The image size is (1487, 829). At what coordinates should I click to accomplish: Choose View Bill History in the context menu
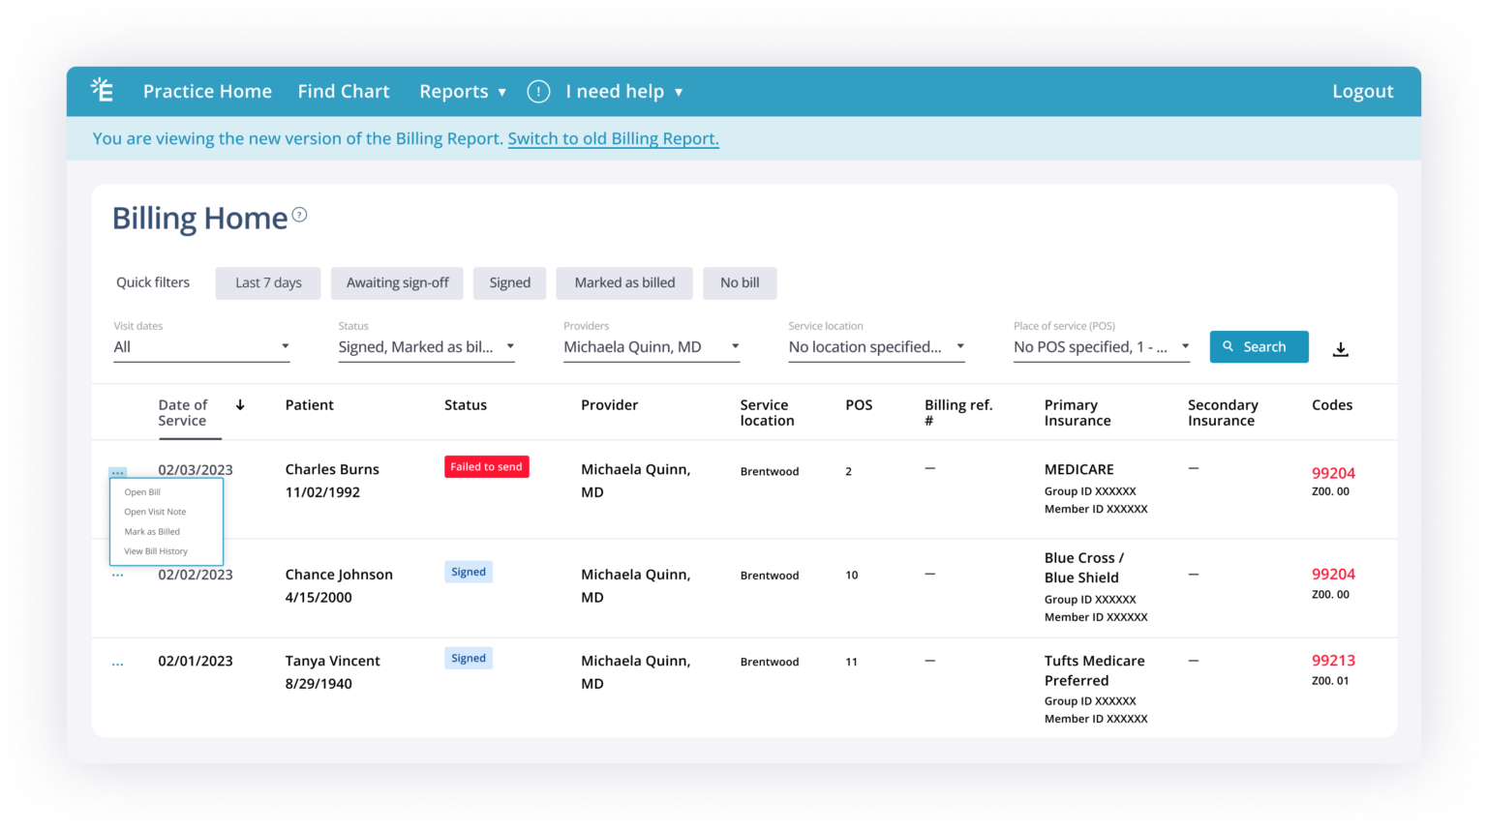point(156,551)
